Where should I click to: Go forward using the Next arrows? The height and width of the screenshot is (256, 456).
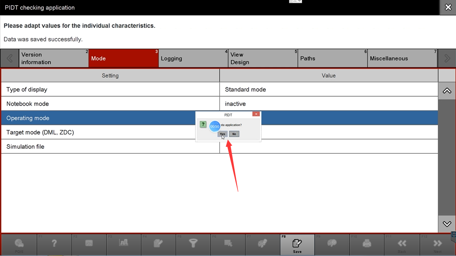[x=437, y=244]
